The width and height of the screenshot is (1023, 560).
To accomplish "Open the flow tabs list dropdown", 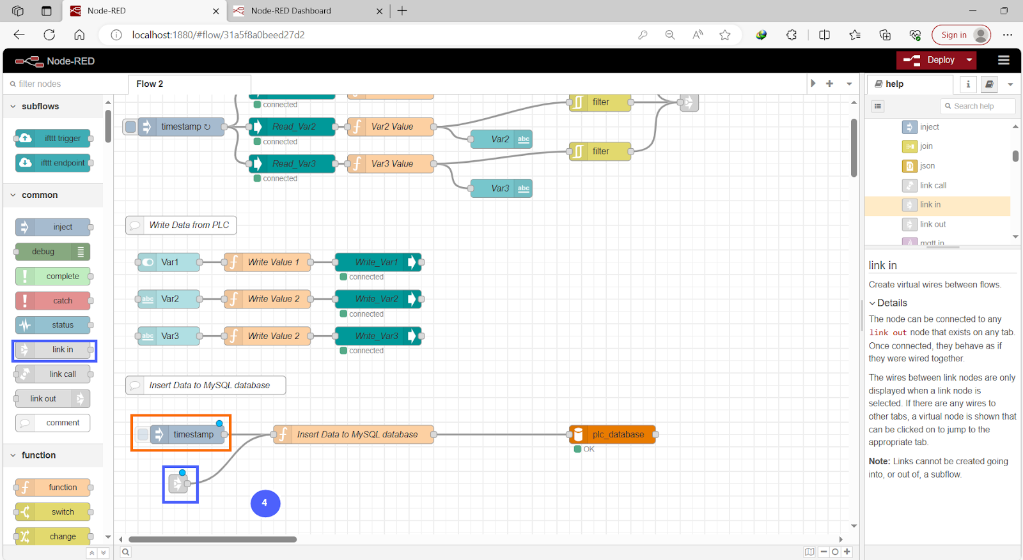I will pyautogui.click(x=849, y=84).
